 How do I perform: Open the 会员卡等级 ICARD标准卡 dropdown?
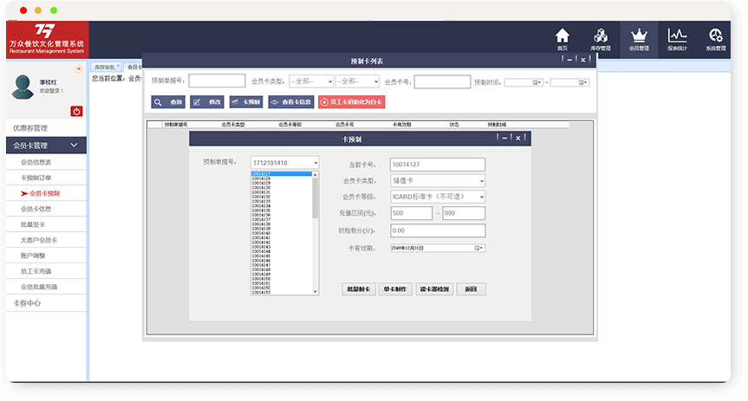[x=437, y=197]
